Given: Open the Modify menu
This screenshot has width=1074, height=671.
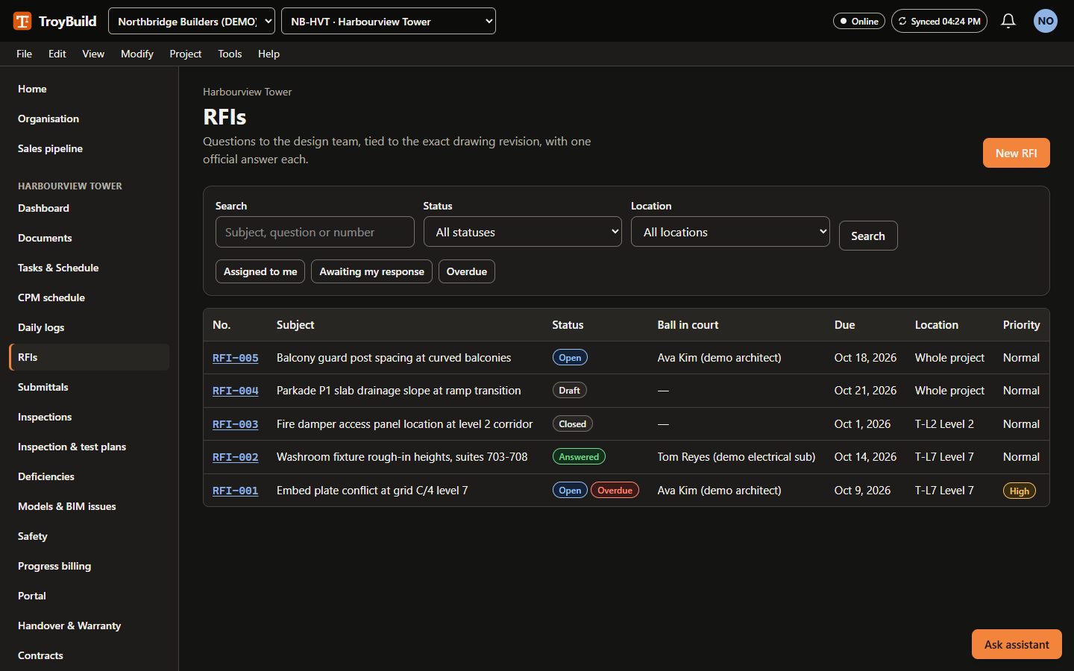Looking at the screenshot, I should (137, 54).
